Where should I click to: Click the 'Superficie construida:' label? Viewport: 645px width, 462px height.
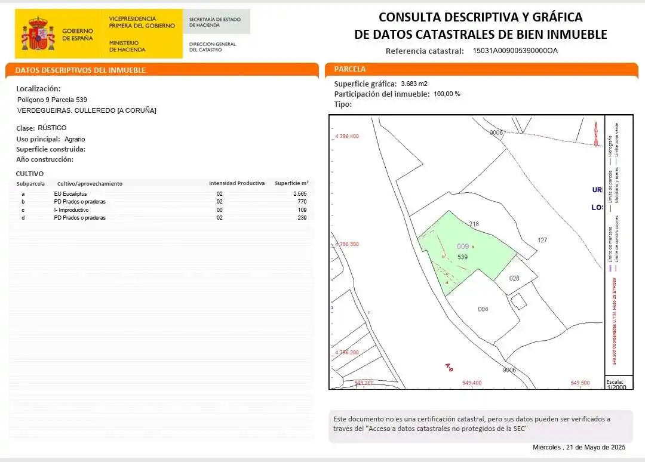51,149
